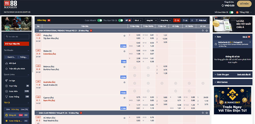
Task: Click the Tìm kiếm đội search field
Action: tap(17, 37)
